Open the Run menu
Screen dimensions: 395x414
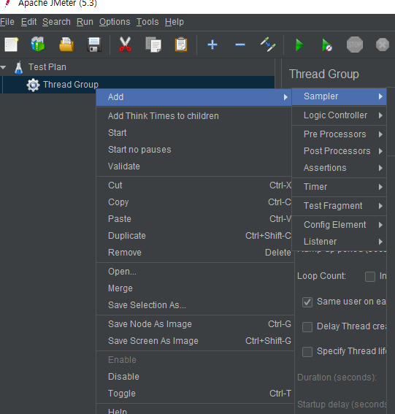(85, 22)
